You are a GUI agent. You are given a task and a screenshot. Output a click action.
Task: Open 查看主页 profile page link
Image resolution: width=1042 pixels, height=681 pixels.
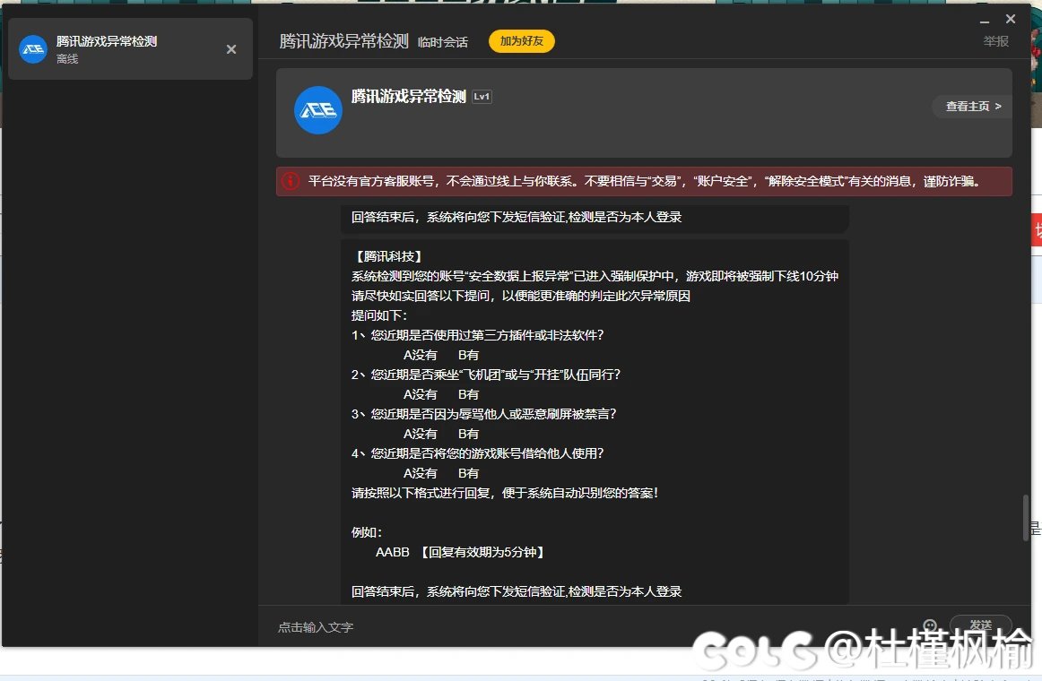point(972,107)
